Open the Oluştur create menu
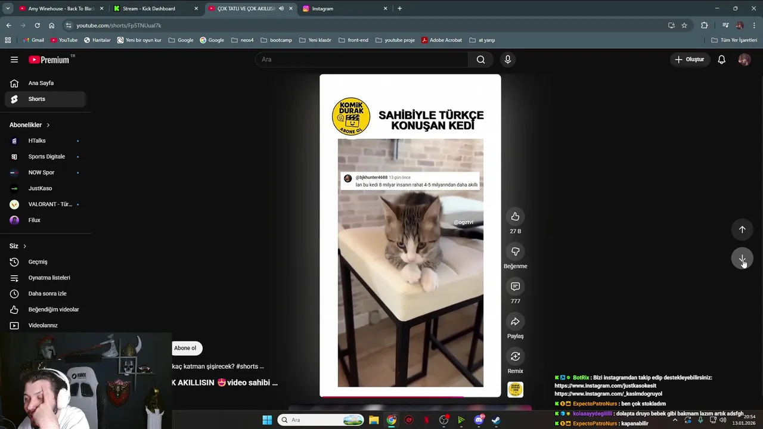The width and height of the screenshot is (763, 429). [x=690, y=60]
